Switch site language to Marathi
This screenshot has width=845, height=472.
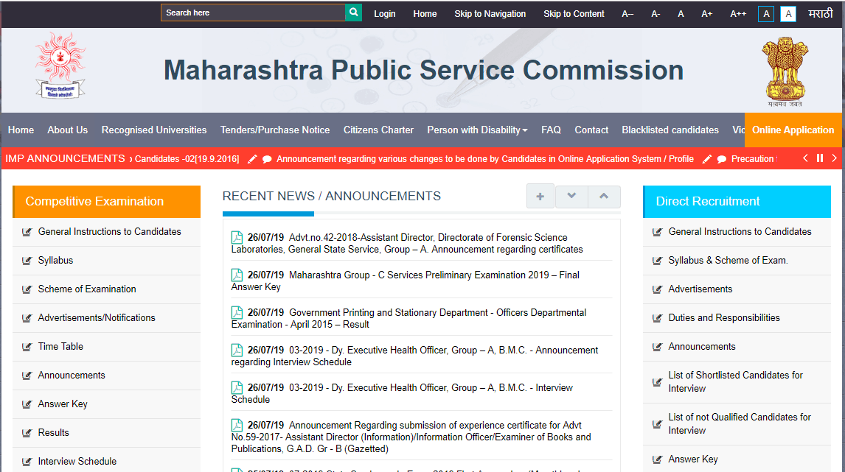pyautogui.click(x=820, y=14)
